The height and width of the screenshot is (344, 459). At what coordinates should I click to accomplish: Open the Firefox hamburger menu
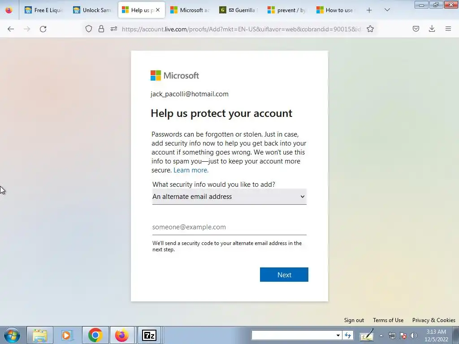coord(448,29)
